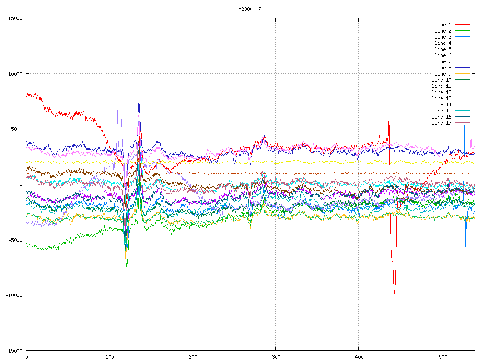Screen dimensions: 484x363
Task: Click the orange line sample beside line 6
Action: pos(462,55)
